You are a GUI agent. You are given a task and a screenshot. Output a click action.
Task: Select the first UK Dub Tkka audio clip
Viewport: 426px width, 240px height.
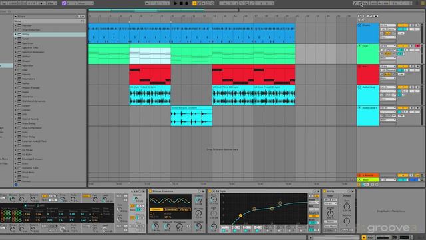click(x=150, y=95)
